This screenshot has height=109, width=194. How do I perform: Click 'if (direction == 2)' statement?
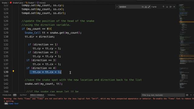tap(43, 52)
